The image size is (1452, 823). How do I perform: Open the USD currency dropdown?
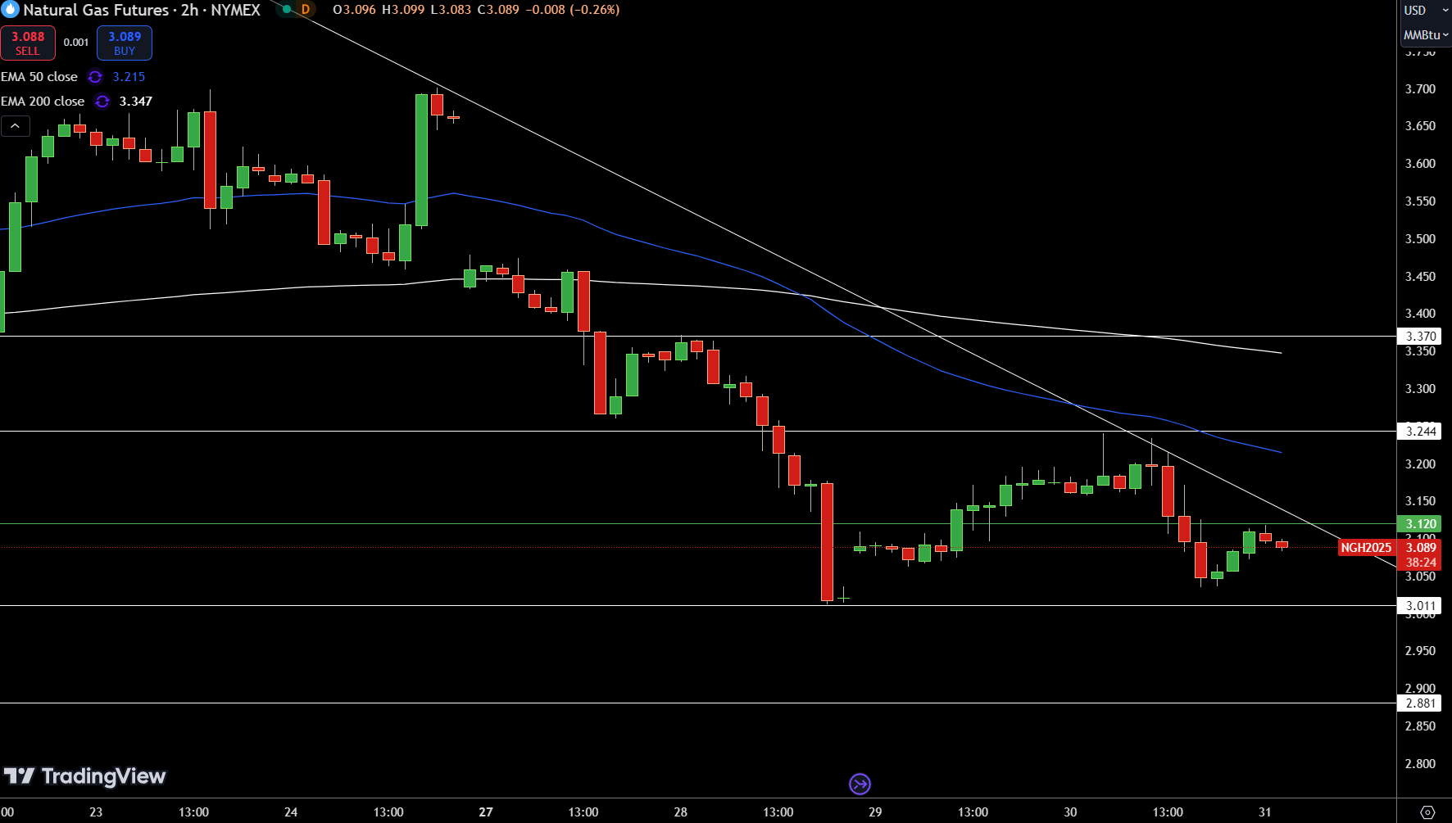click(x=1426, y=11)
